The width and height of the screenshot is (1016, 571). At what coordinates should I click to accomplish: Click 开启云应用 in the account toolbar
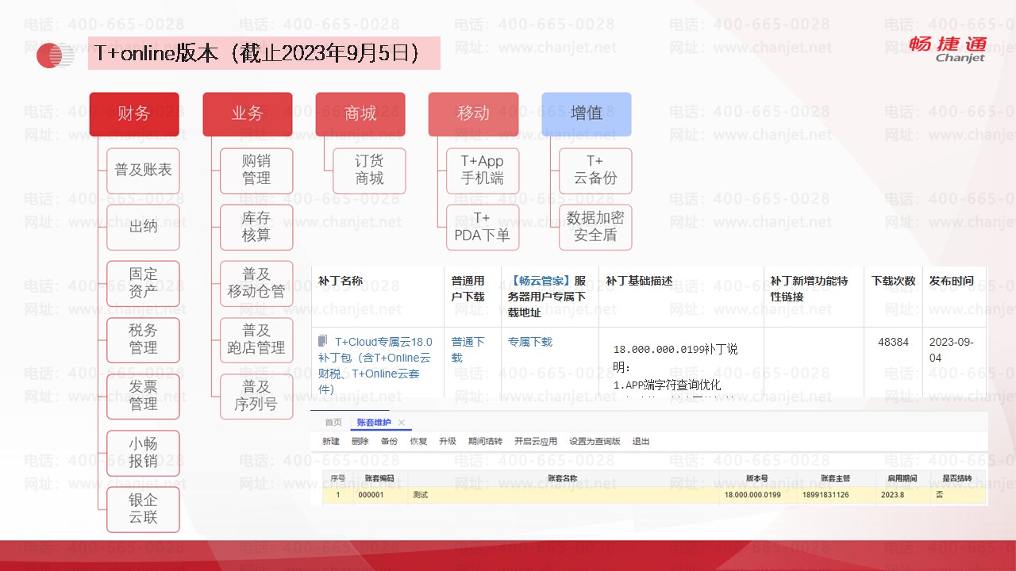pyautogui.click(x=536, y=442)
